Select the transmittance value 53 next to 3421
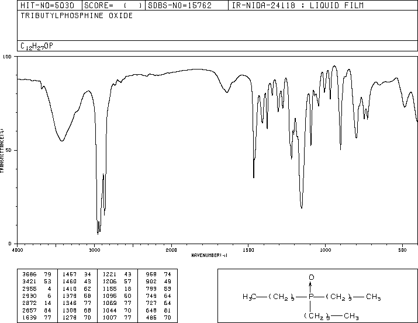418x323 pixels. (x=47, y=282)
